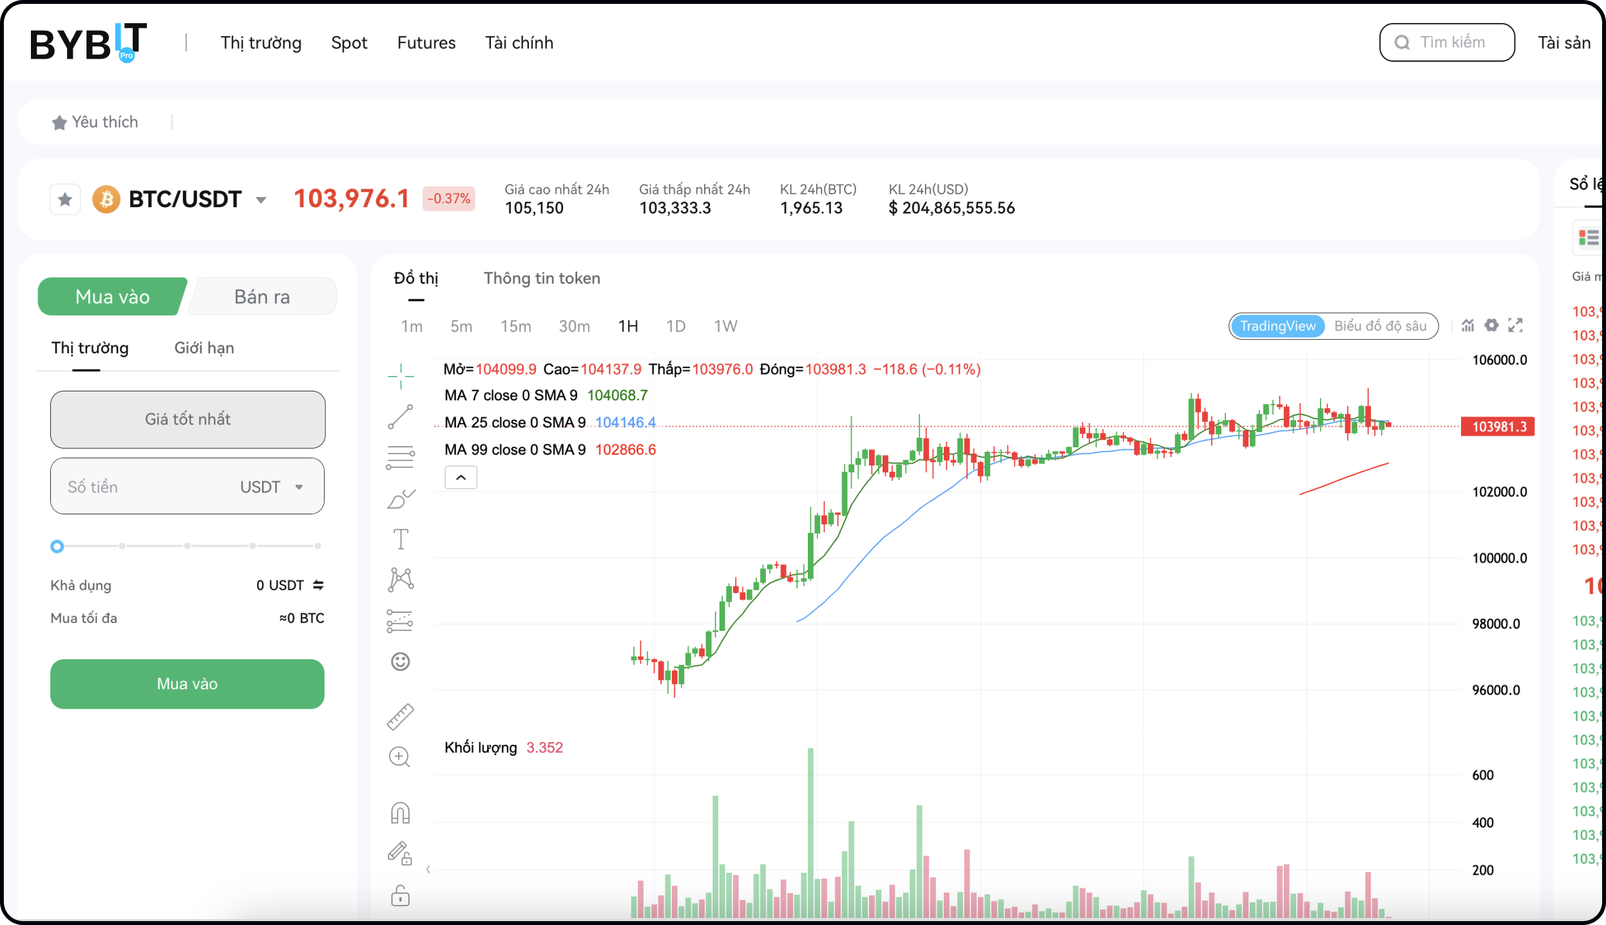Image resolution: width=1606 pixels, height=925 pixels.
Task: Switch order book layout view icon
Action: [x=1589, y=238]
